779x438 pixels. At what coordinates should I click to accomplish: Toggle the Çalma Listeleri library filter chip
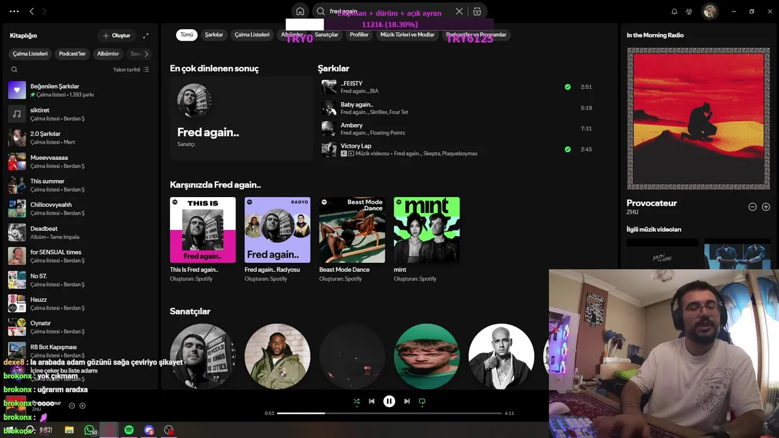point(30,54)
